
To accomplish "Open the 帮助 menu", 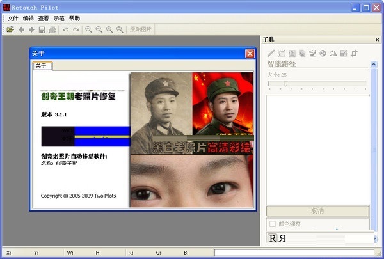I will (74, 19).
